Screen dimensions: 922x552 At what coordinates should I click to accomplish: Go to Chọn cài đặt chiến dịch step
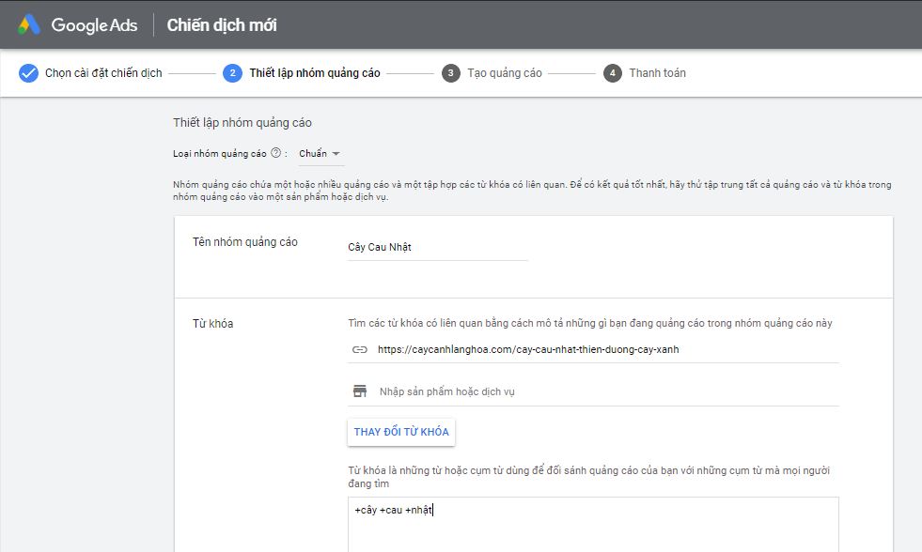(103, 73)
